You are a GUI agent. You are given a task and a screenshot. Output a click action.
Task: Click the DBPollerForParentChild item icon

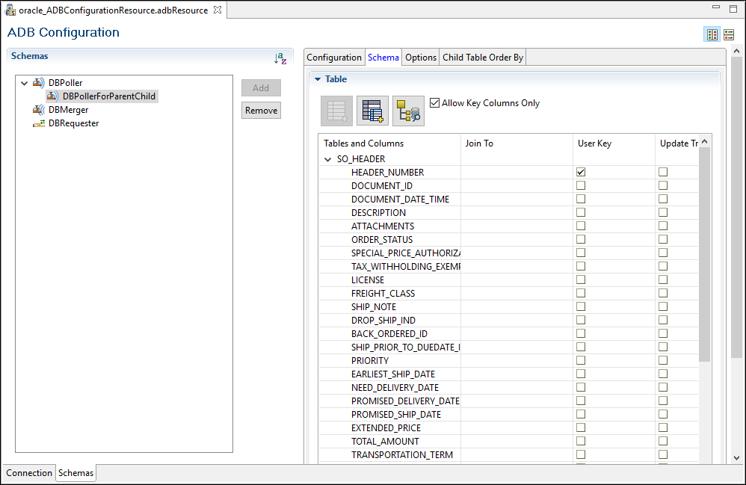[x=52, y=96]
